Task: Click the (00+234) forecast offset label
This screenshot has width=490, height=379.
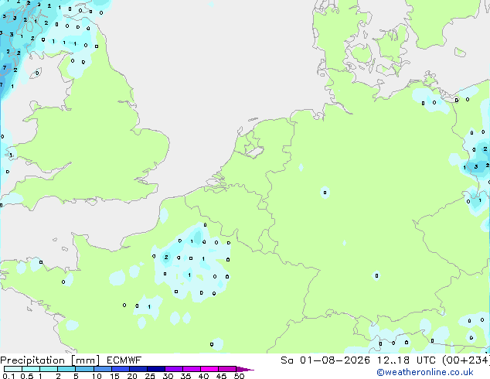Action: click(466, 360)
